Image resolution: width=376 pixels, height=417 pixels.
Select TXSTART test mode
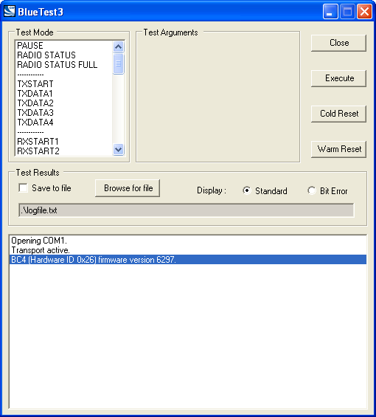coord(64,84)
